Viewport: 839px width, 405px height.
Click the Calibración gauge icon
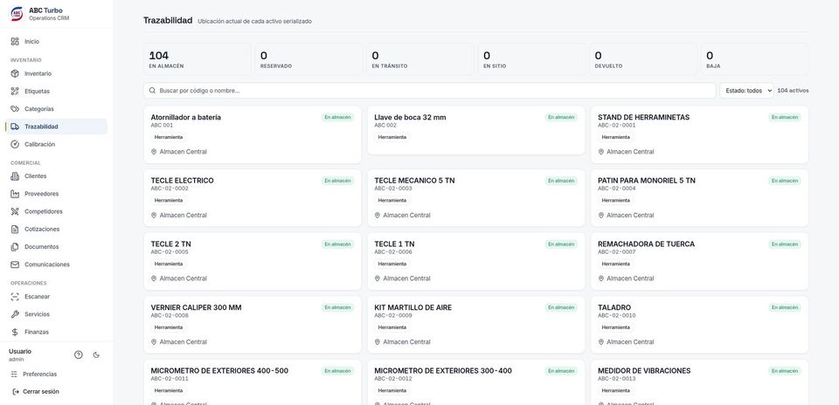coord(15,144)
